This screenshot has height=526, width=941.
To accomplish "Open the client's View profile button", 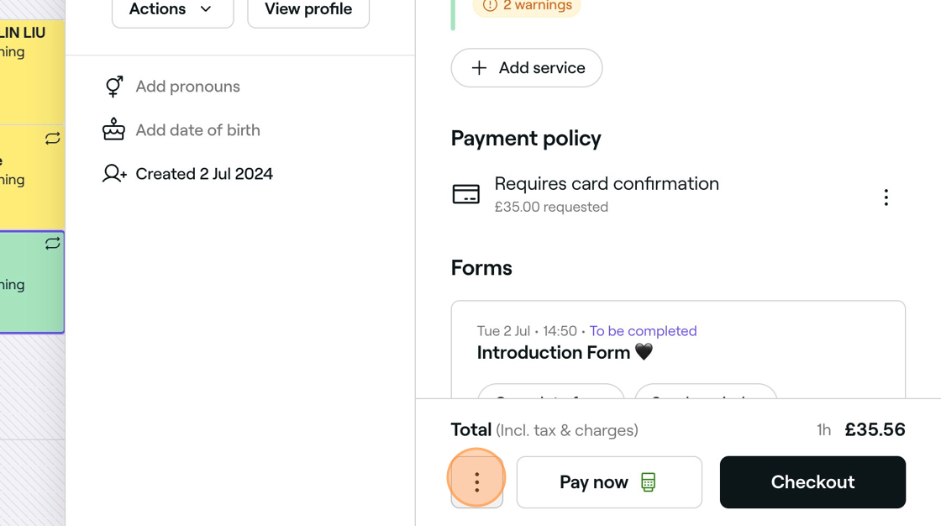I will [x=308, y=10].
